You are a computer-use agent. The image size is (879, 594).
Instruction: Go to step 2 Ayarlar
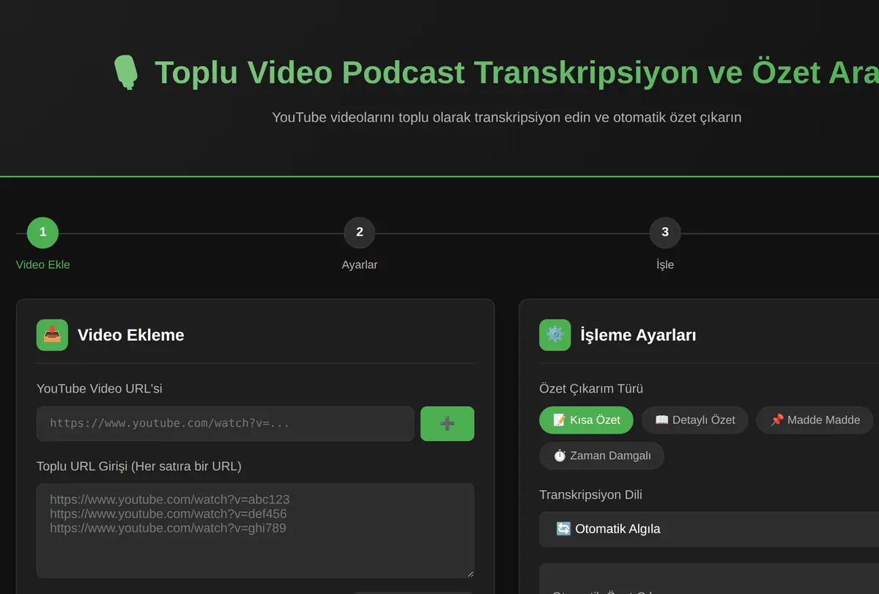(x=360, y=233)
